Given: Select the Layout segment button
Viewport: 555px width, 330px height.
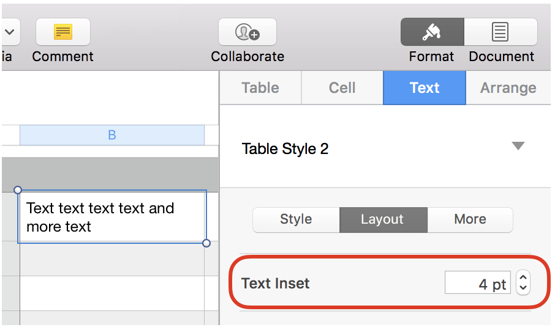Looking at the screenshot, I should click(382, 219).
